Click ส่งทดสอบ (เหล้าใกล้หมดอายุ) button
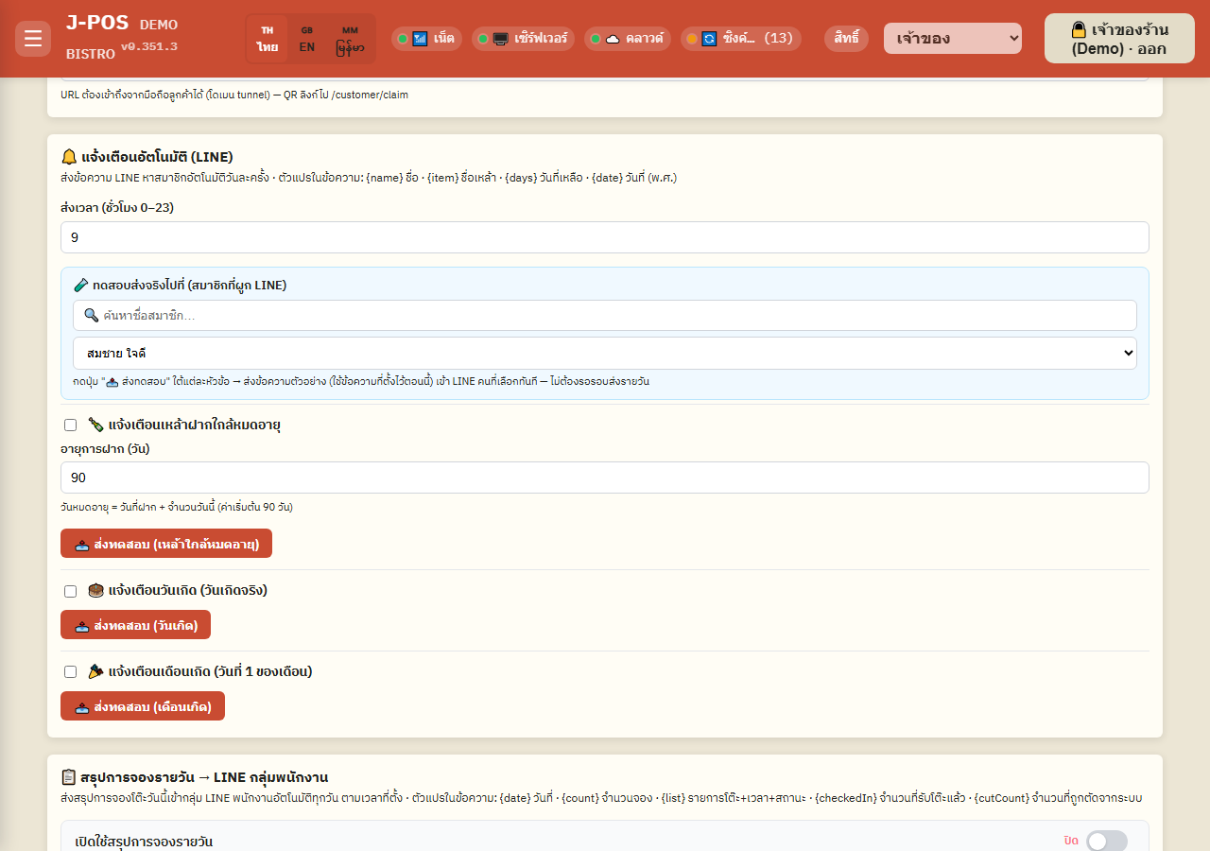 pos(166,544)
